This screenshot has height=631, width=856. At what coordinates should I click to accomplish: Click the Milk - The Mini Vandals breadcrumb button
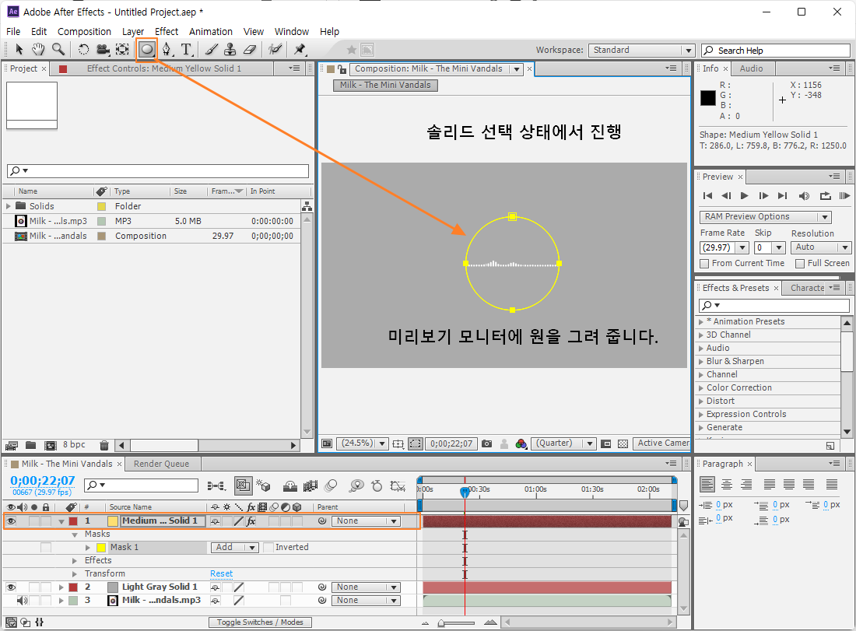coord(385,85)
